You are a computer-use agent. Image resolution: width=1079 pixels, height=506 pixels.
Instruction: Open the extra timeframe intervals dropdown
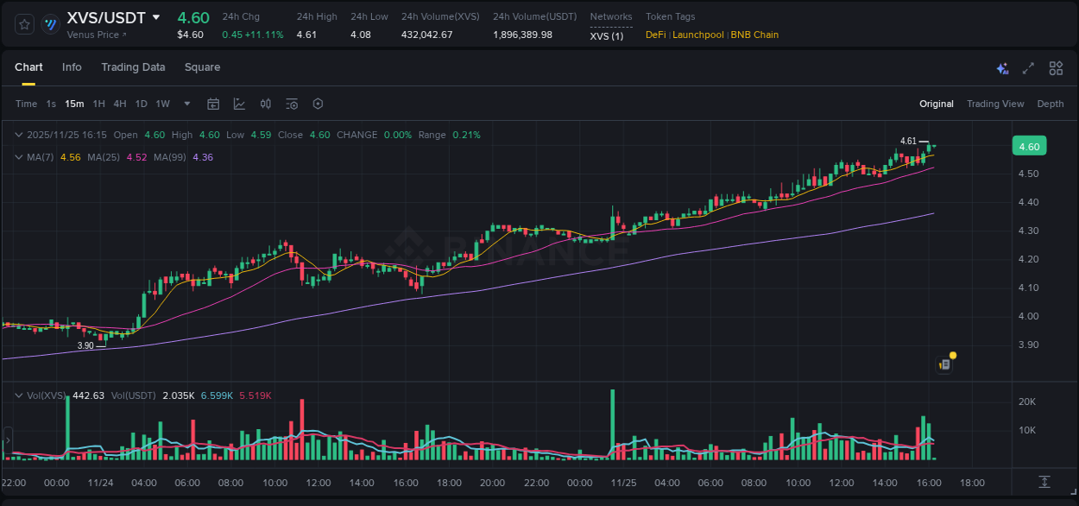[x=186, y=104]
